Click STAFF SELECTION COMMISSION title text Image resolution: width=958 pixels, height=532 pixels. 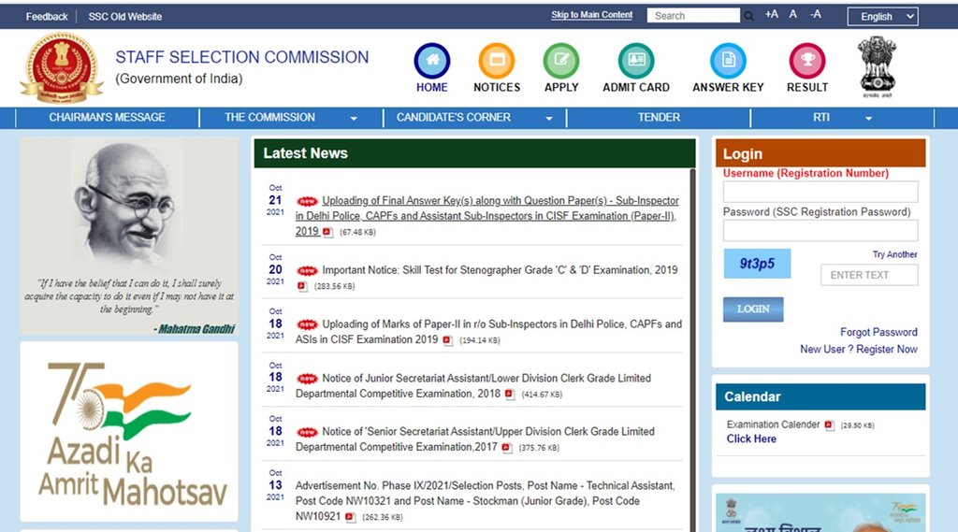pos(242,57)
